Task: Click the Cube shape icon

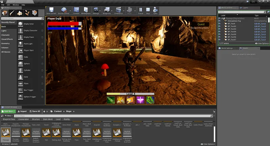Action: pos(21,57)
